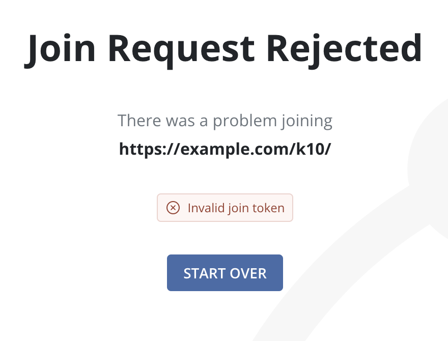Screen dimensions: 448x341
Task: Click the 'https' prefix of the URL
Action: coord(136,149)
